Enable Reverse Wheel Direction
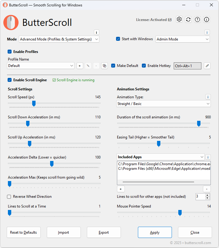Viewport: 219px width, 248px height. (9, 196)
